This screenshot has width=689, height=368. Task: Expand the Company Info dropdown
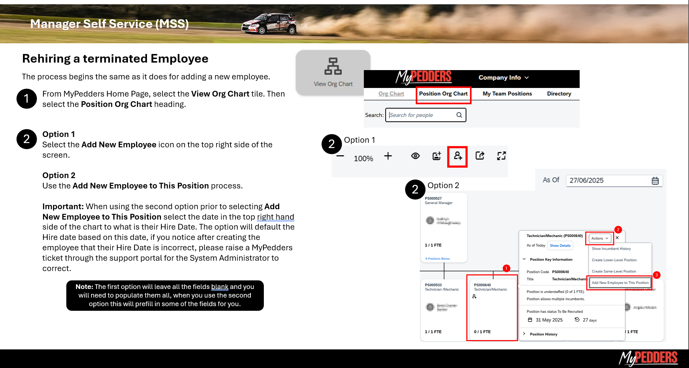(x=503, y=78)
